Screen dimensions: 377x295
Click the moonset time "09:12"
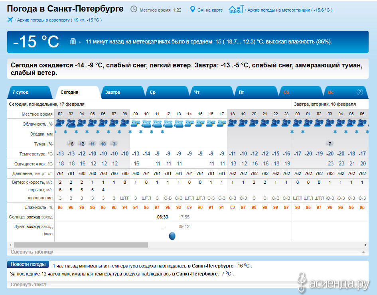click(184, 226)
